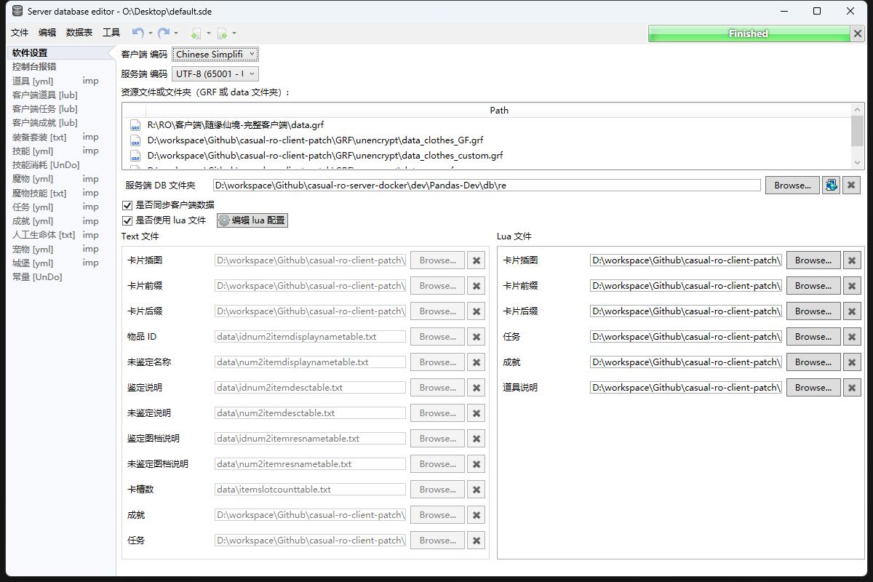This screenshot has width=873, height=582.
Task: Click the globe icon beside server DB Browse
Action: pyautogui.click(x=830, y=186)
